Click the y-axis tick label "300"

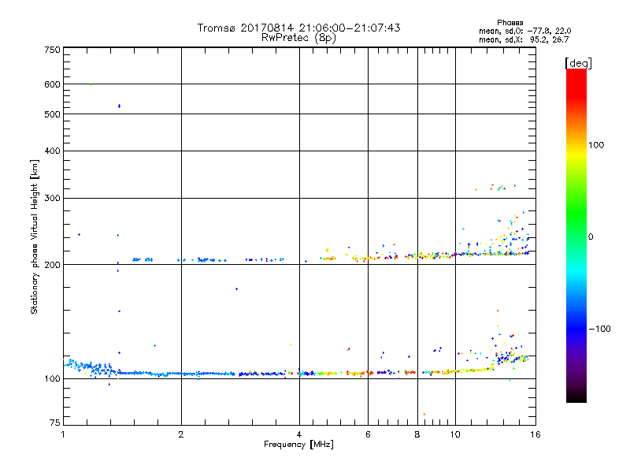tap(52, 199)
